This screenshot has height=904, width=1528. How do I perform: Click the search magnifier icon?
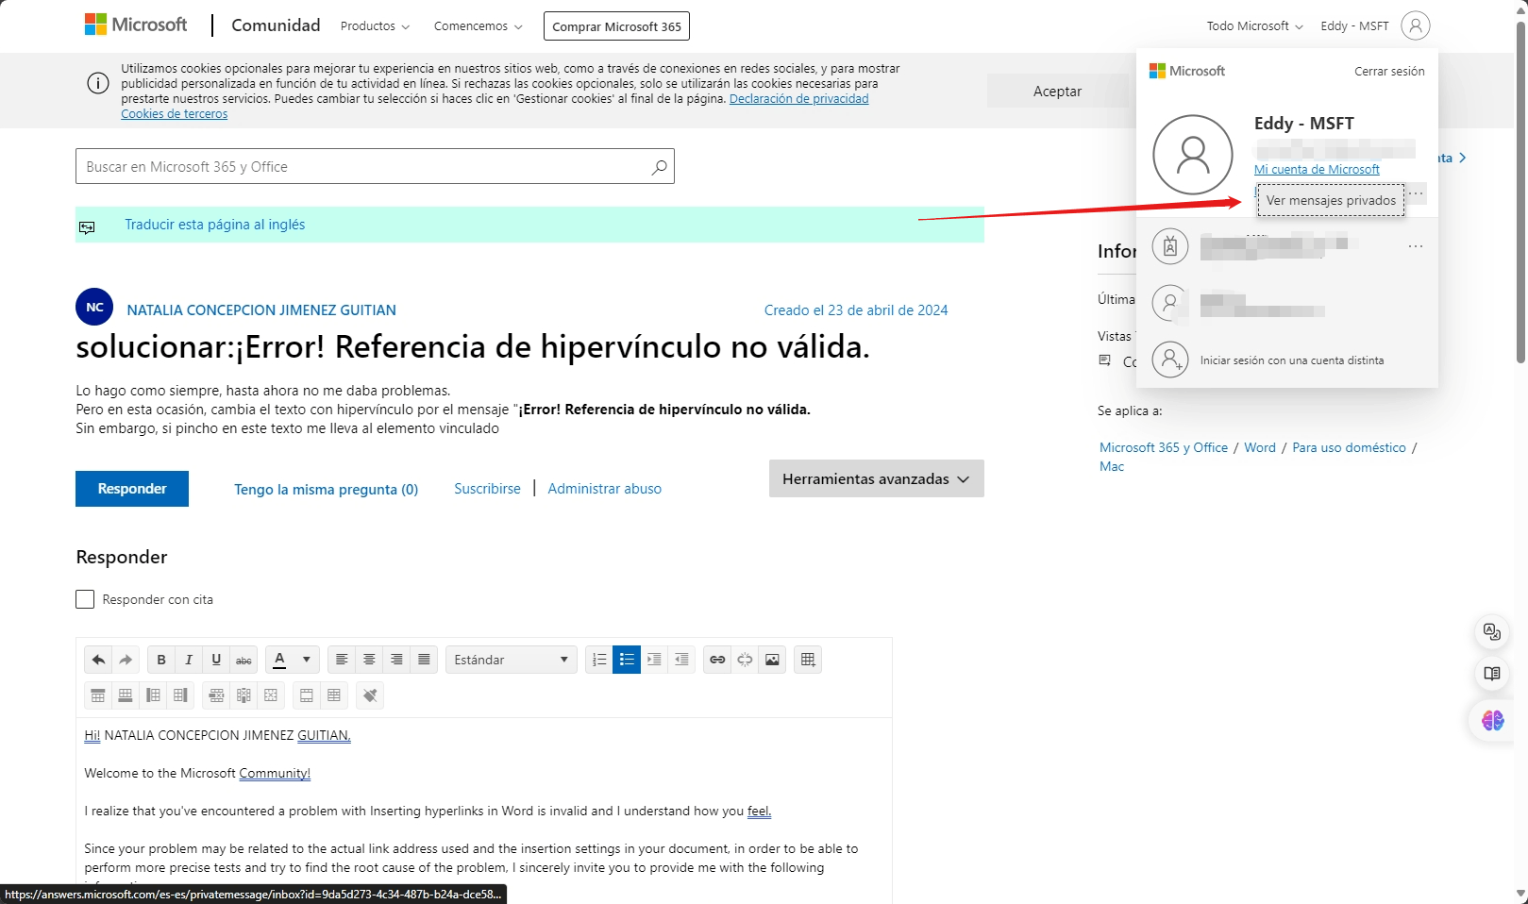(659, 167)
